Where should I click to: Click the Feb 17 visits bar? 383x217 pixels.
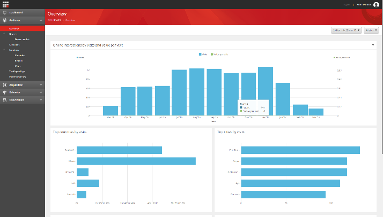pos(300,110)
